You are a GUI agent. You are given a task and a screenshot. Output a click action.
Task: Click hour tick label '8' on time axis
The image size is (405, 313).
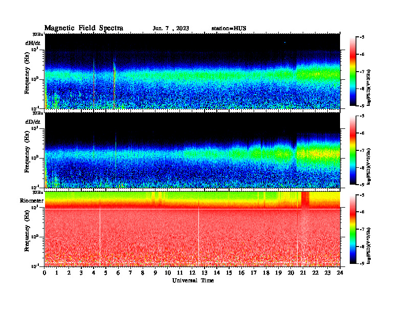pos(143,273)
